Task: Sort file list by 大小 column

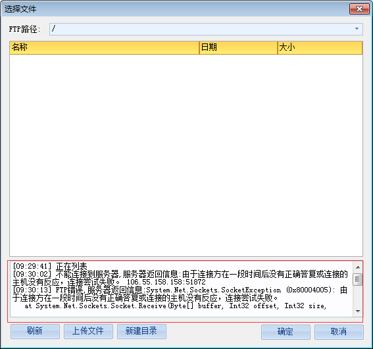Action: pyautogui.click(x=320, y=47)
